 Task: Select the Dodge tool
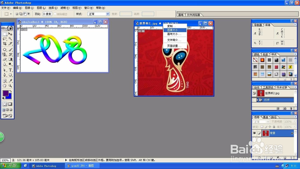[x=10, y=64]
